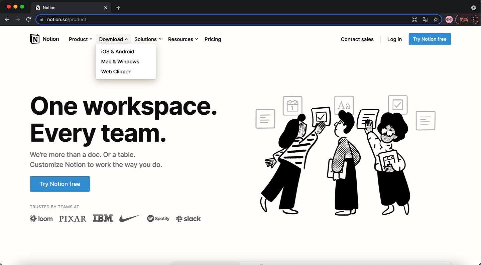The height and width of the screenshot is (265, 481).
Task: Collapse the Download dropdown menu
Action: [113, 39]
